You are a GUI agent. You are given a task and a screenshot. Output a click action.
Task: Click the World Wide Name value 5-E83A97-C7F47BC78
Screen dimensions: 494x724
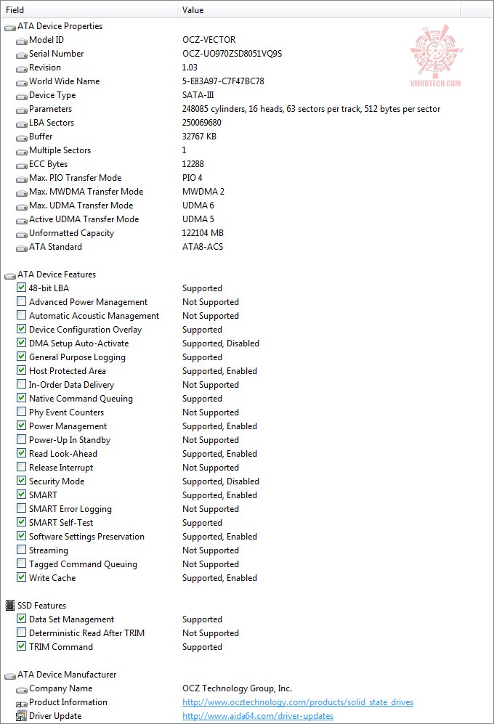223,81
